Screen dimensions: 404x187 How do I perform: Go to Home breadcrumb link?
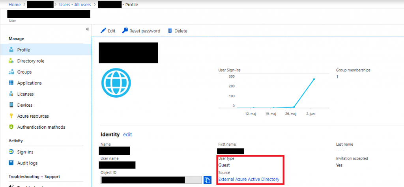coord(15,5)
